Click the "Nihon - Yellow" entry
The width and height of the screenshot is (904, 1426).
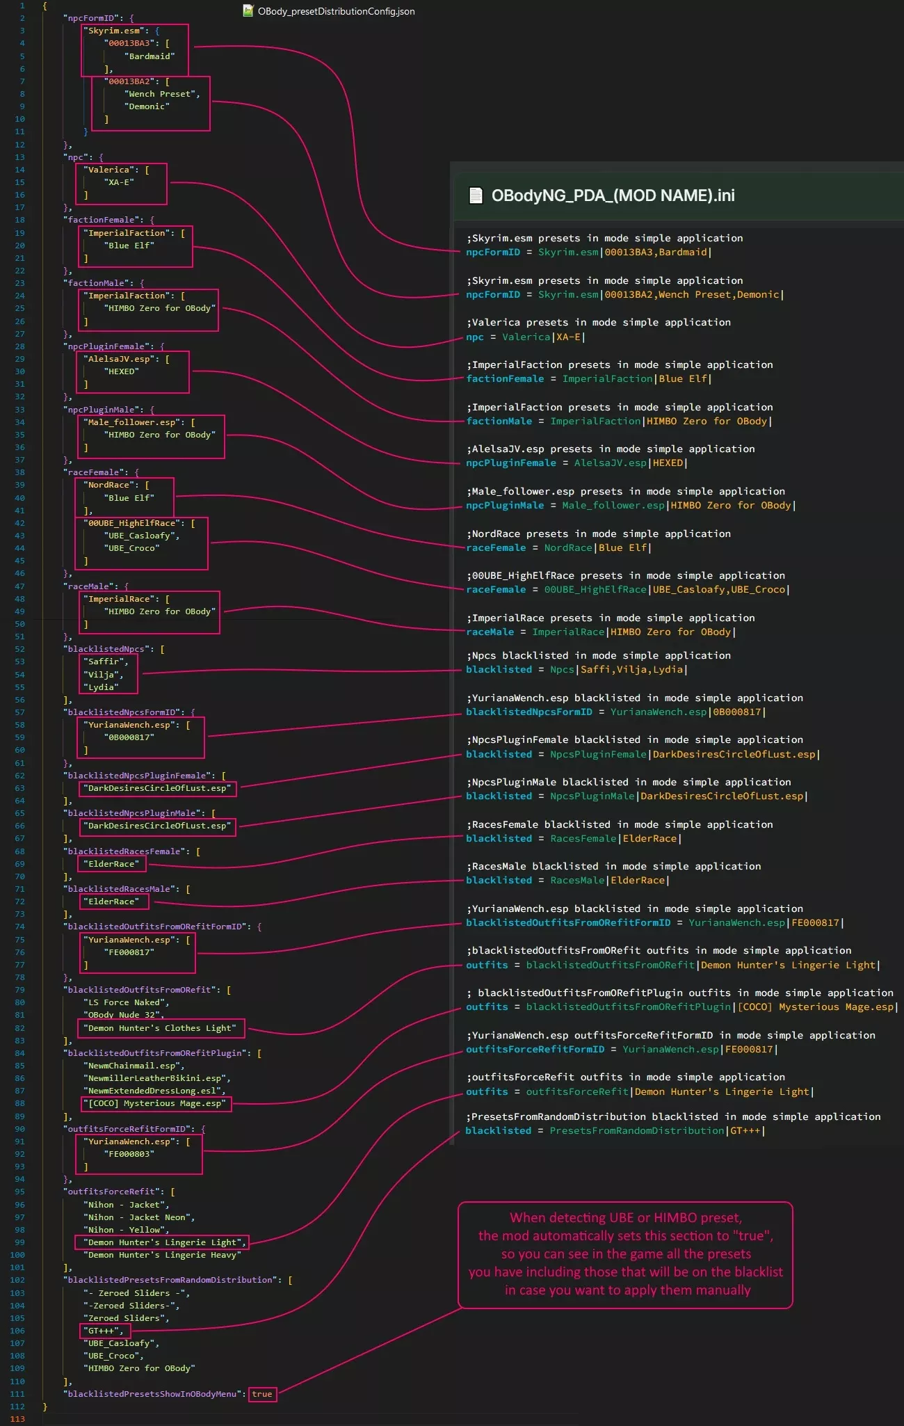coord(124,1230)
